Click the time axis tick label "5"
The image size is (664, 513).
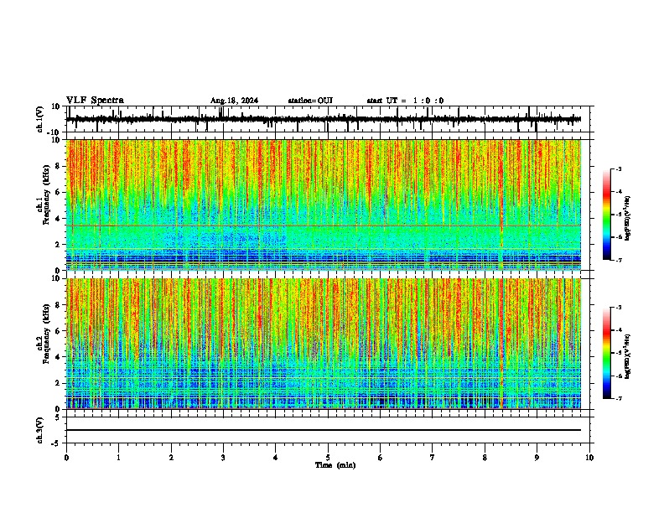(x=328, y=458)
